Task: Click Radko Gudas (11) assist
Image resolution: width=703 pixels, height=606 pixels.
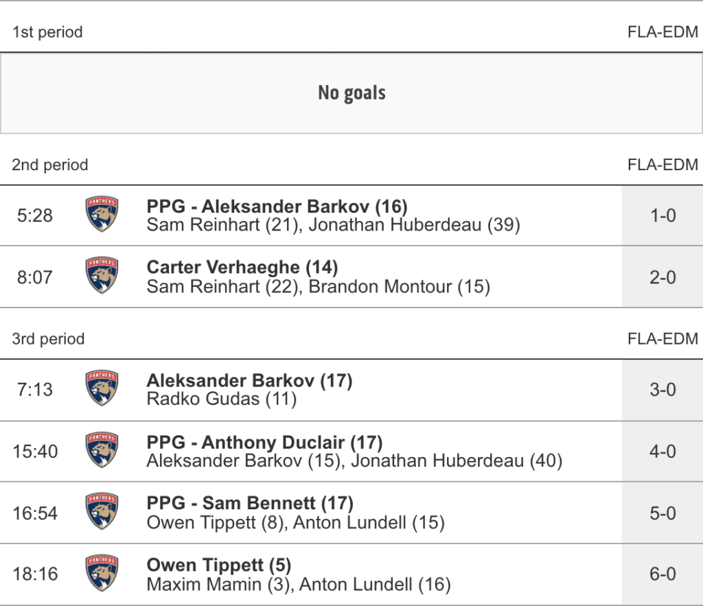Action: 221,399
